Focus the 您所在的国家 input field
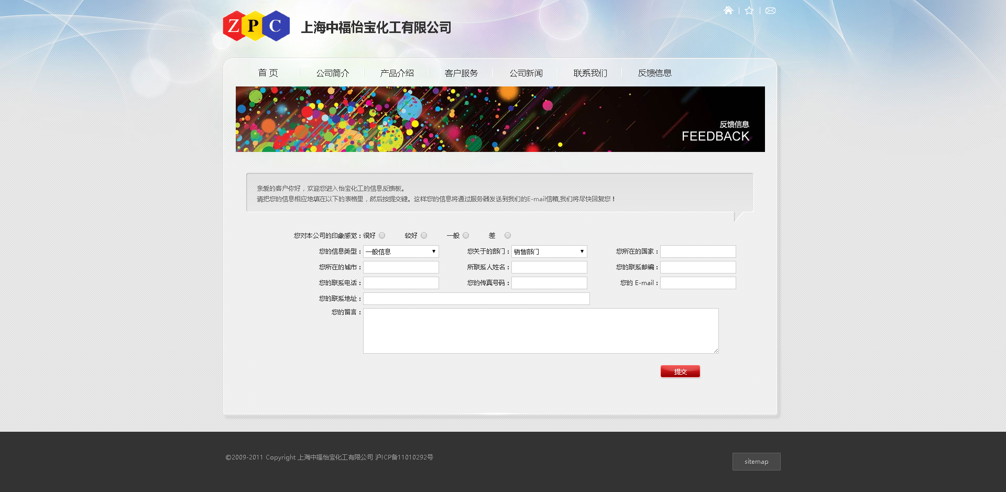The image size is (1006, 492). click(x=698, y=252)
